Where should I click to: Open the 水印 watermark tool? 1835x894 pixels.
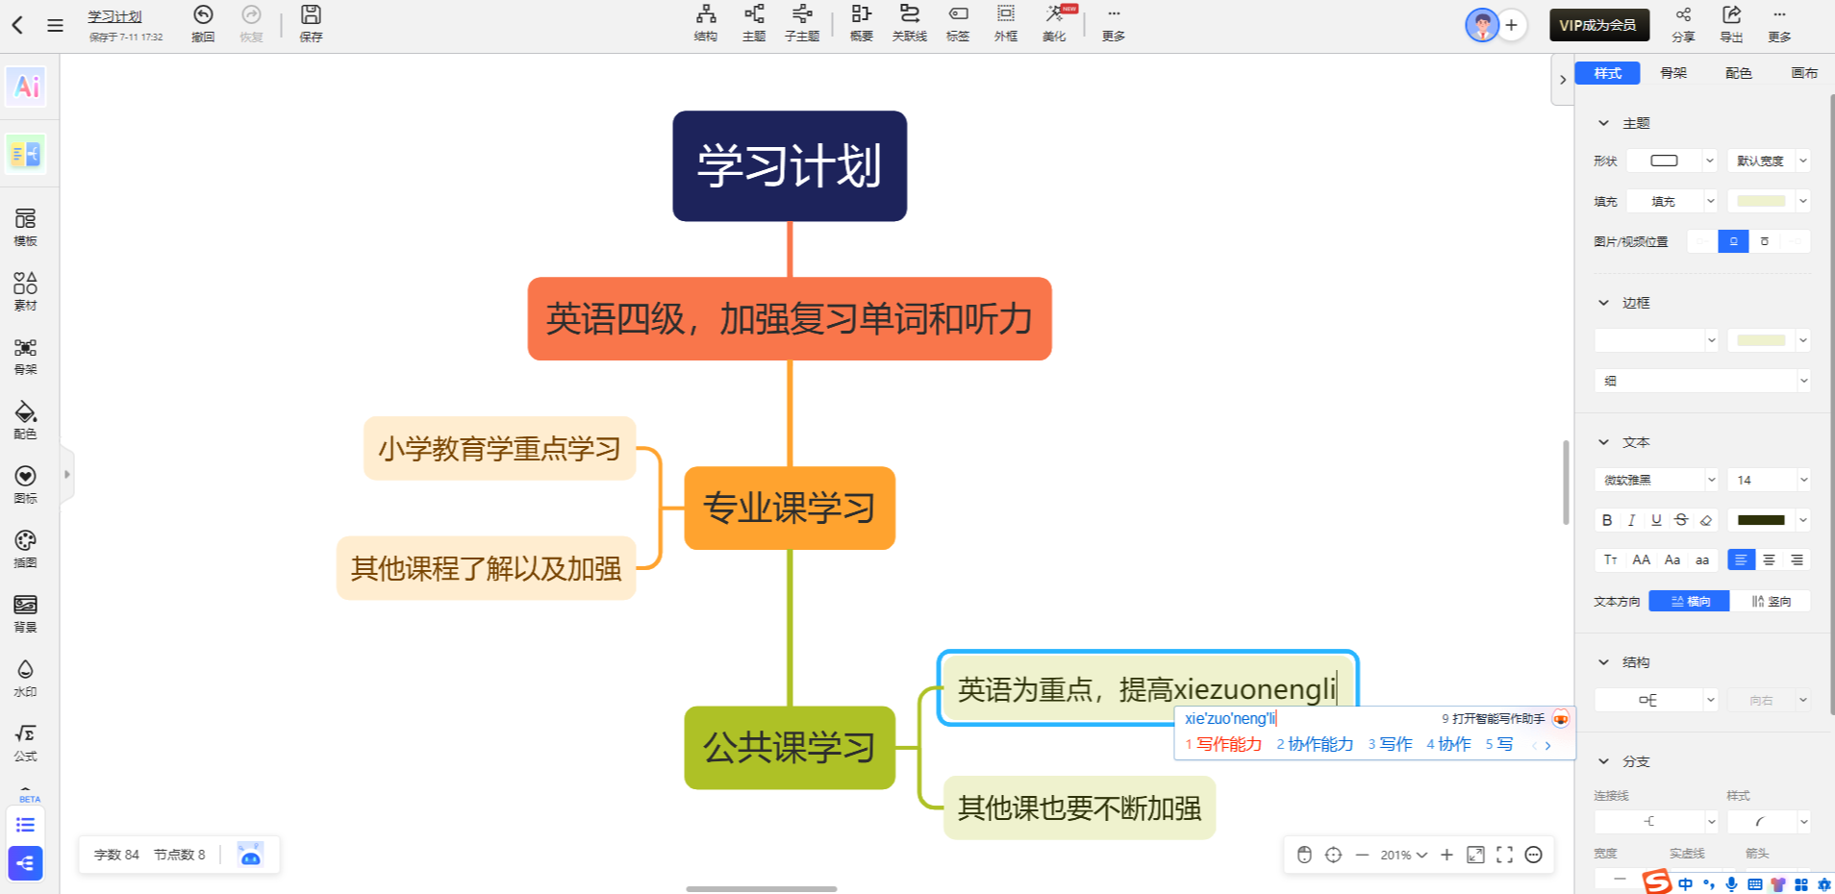[x=26, y=678]
